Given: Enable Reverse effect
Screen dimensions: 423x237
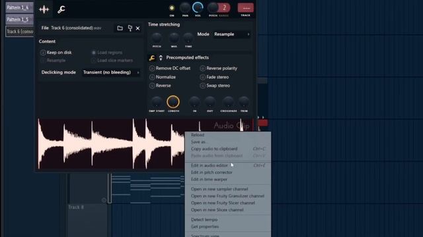Looking at the screenshot, I should (x=160, y=86).
